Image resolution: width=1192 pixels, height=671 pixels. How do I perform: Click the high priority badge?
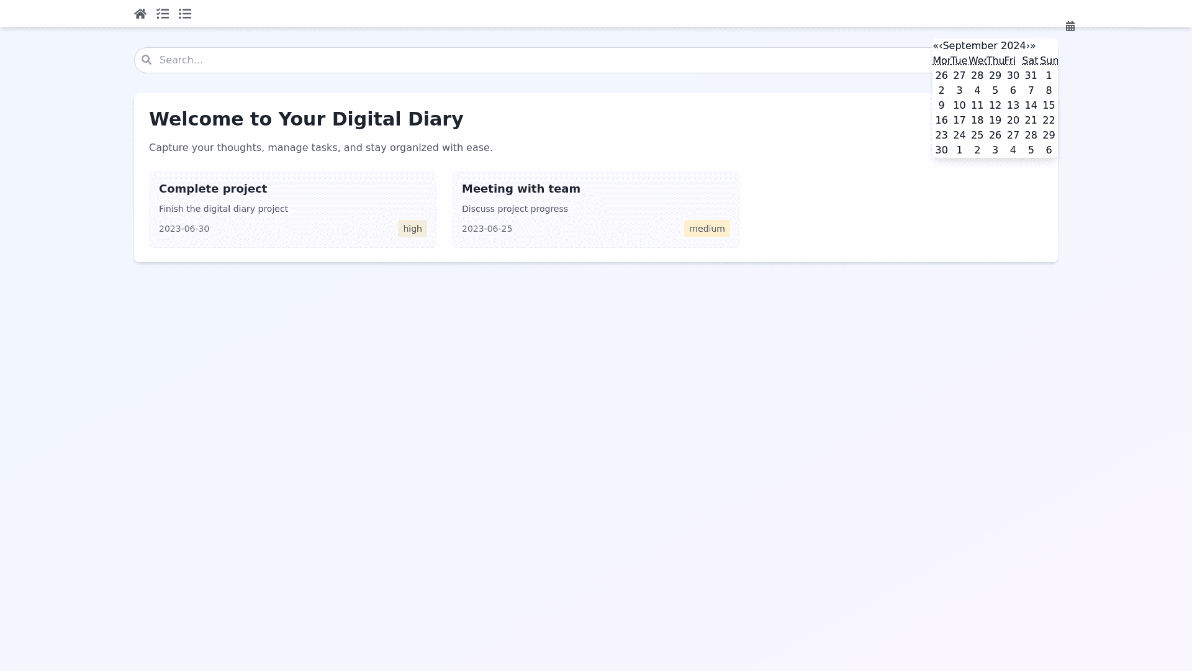[x=412, y=229]
